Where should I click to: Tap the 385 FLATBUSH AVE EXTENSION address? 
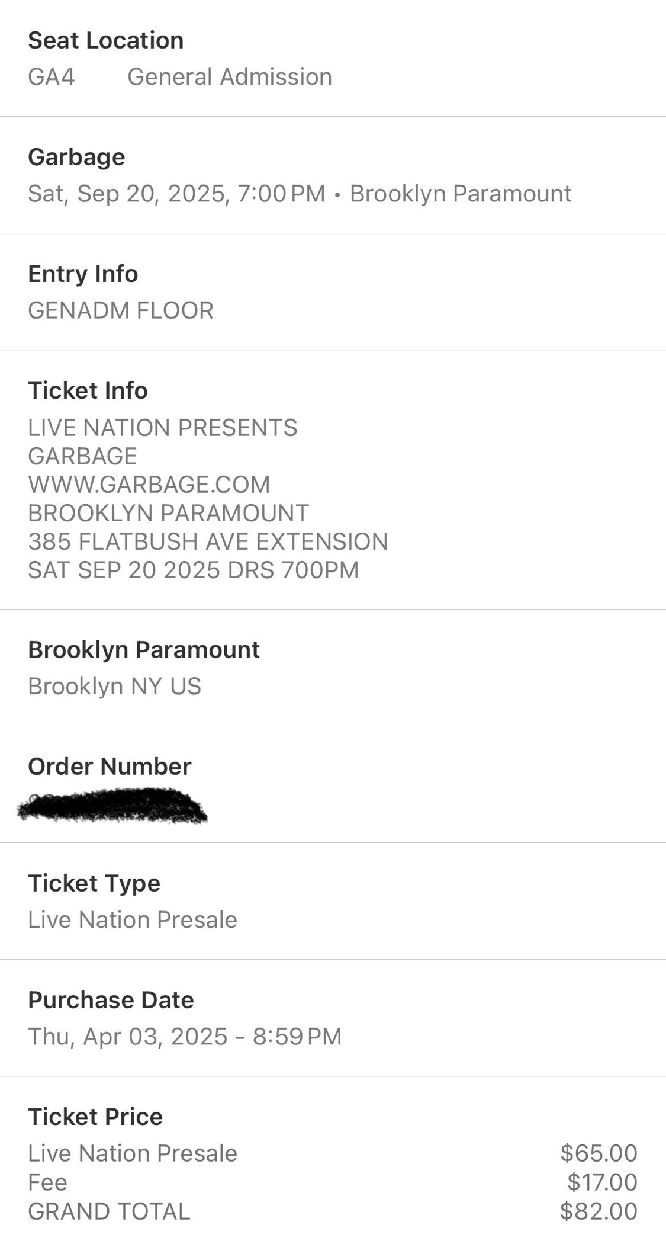(208, 541)
